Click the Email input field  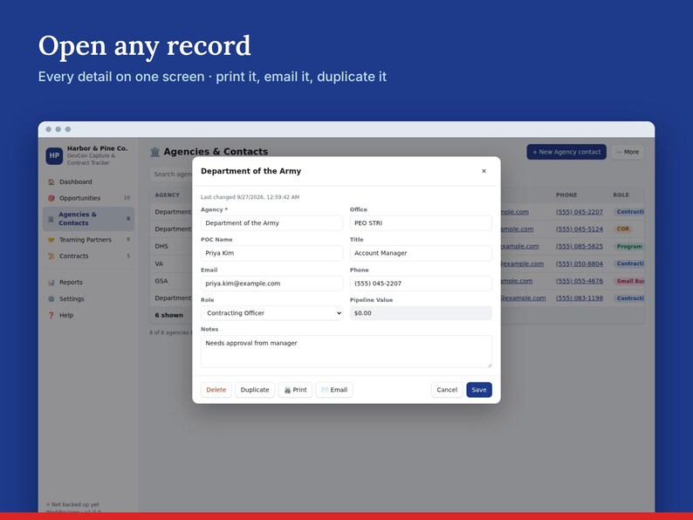coord(271,284)
